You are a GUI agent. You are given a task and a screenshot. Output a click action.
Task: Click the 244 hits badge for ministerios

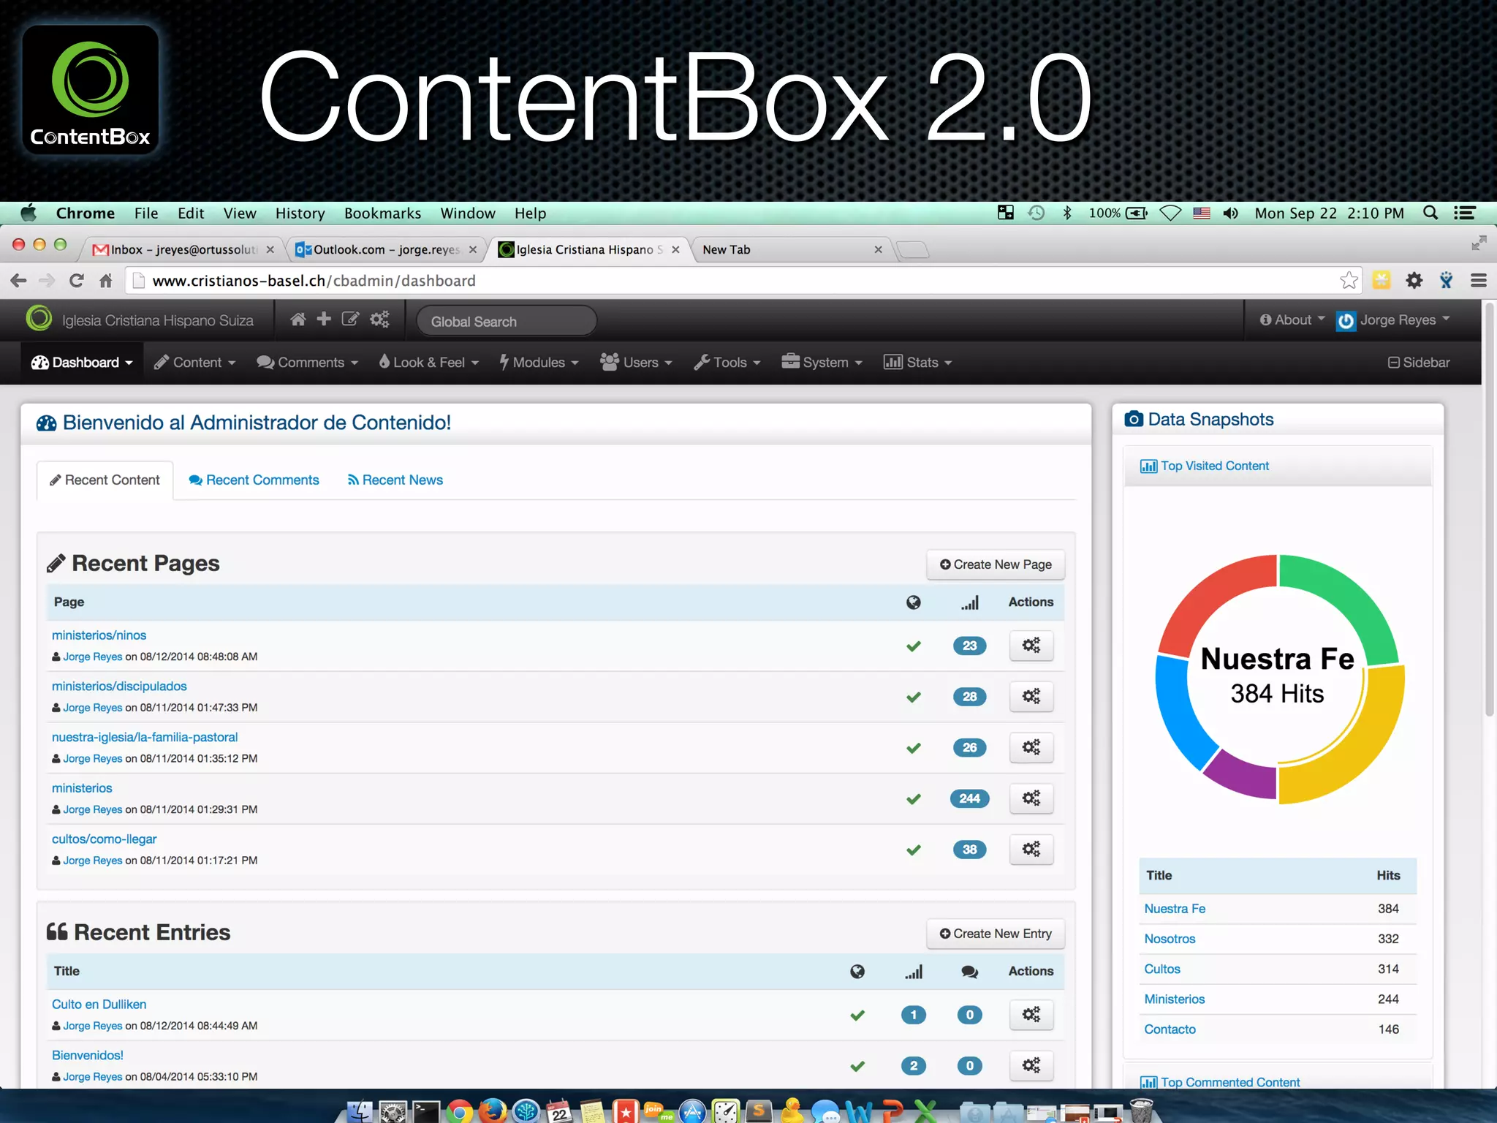point(969,798)
